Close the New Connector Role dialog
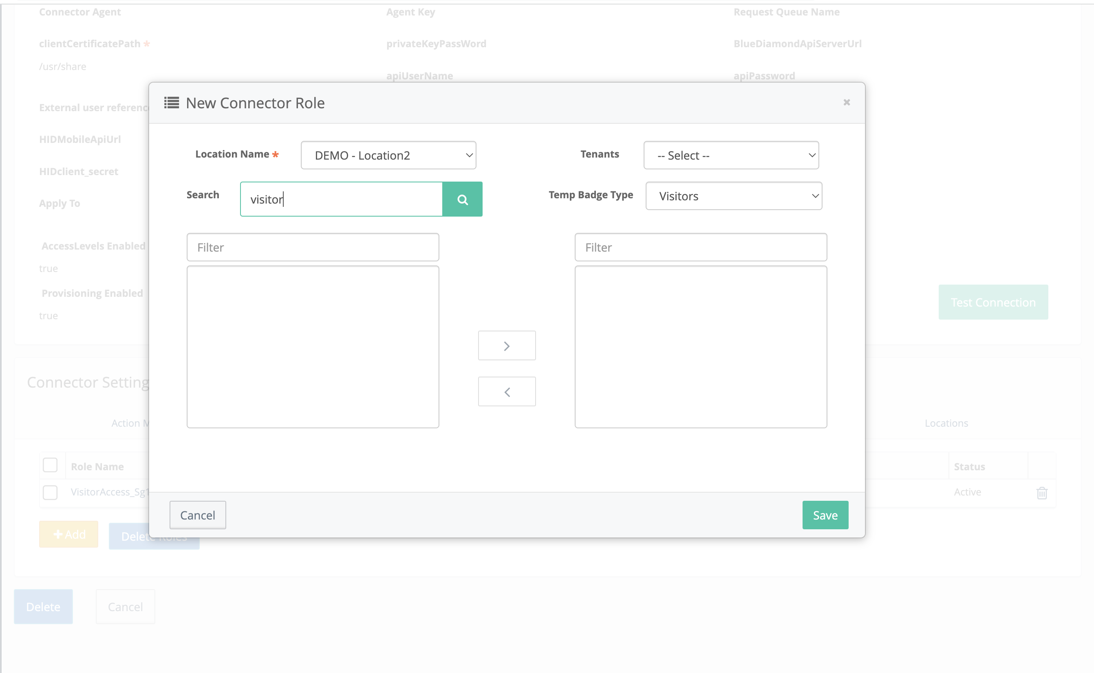 (x=847, y=102)
